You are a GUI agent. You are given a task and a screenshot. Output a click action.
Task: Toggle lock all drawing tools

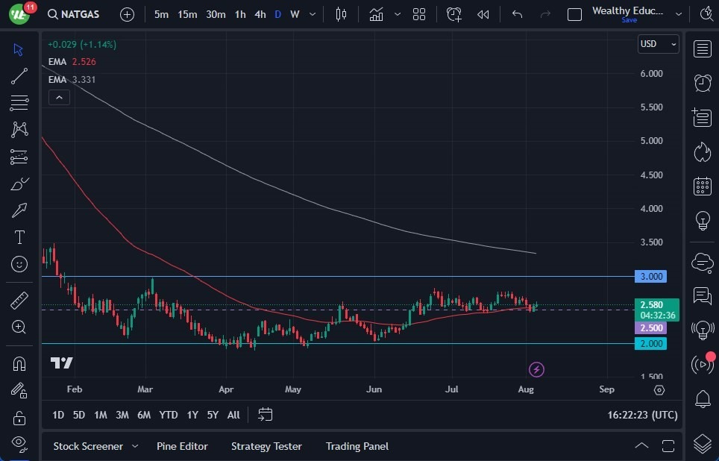pos(19,418)
